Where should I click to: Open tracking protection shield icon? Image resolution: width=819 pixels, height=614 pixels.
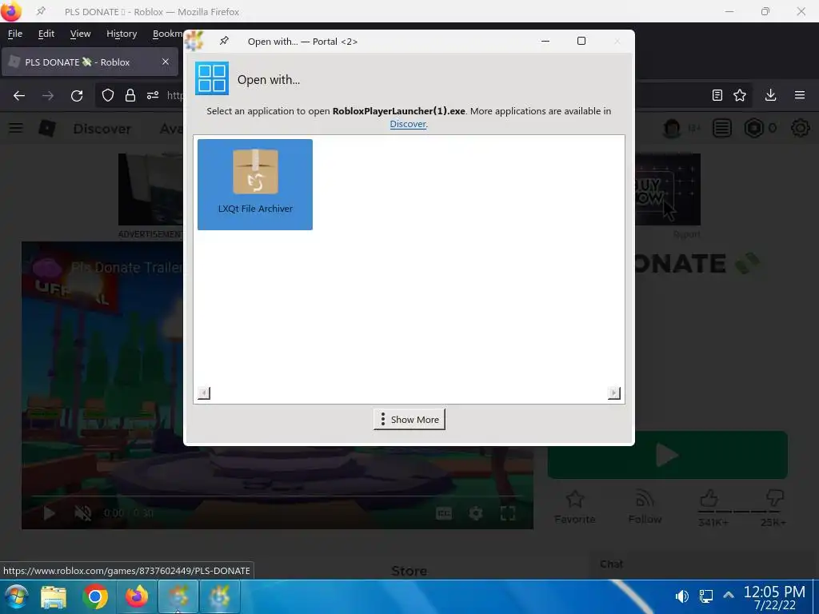point(108,96)
